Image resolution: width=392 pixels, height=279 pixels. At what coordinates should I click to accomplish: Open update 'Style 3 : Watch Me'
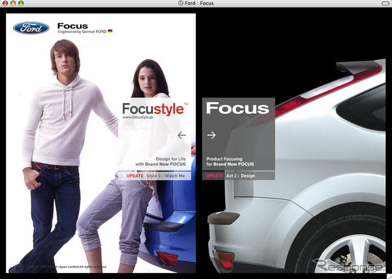point(166,176)
